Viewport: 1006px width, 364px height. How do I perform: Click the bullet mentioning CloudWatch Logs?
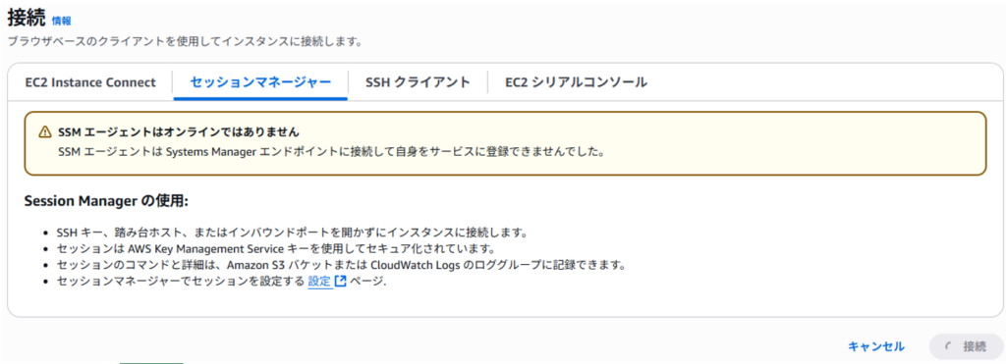[x=341, y=264]
